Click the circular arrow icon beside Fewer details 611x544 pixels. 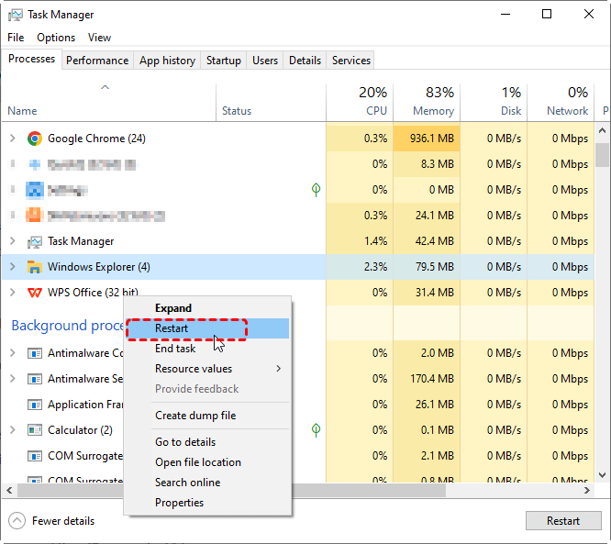tap(17, 521)
